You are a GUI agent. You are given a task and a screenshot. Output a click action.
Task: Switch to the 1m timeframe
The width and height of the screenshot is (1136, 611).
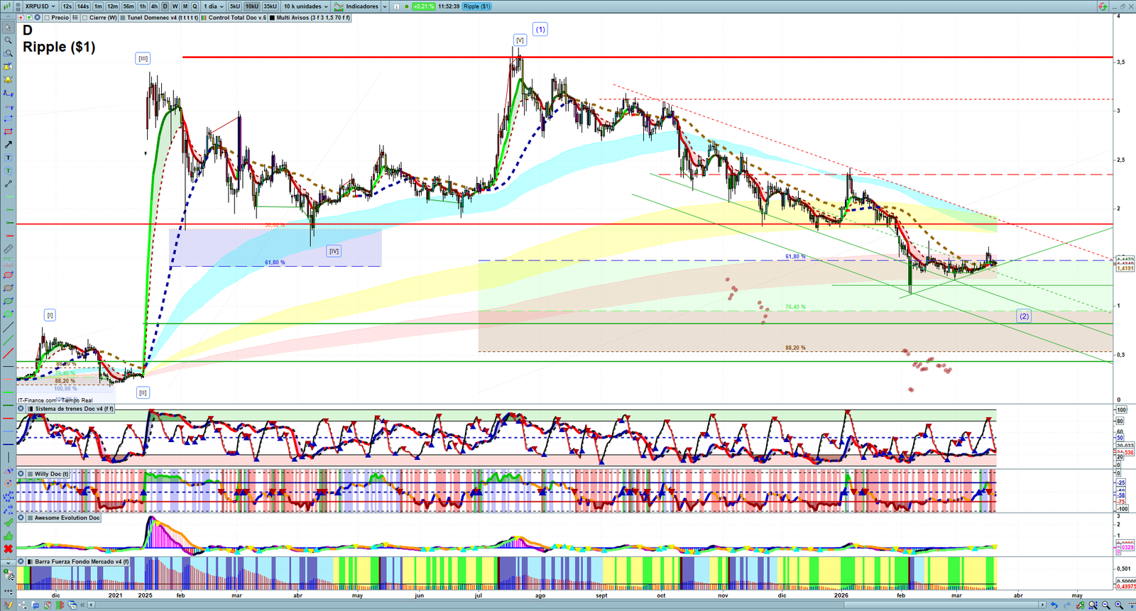(x=98, y=6)
